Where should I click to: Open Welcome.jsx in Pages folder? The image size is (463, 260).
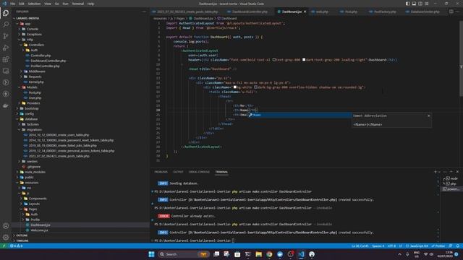point(39,230)
